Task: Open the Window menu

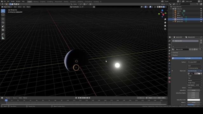Action: [x=18, y=1]
